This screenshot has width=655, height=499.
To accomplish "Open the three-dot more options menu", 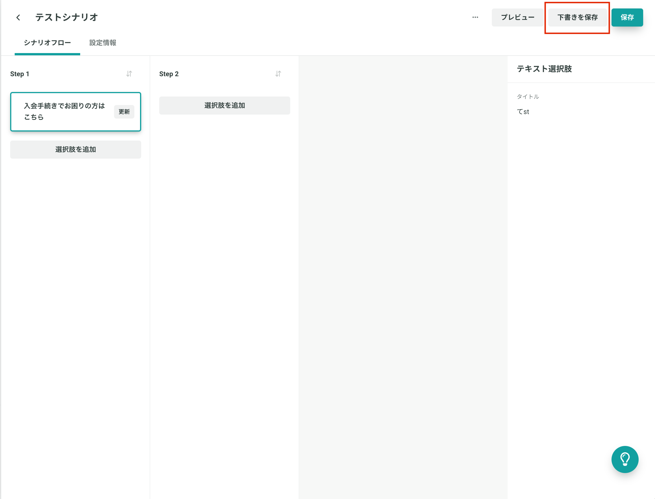I will tap(475, 17).
